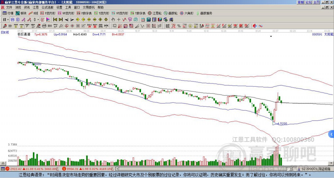Select the red pencil drawing tool
The image size is (334, 178).
click(5, 26)
